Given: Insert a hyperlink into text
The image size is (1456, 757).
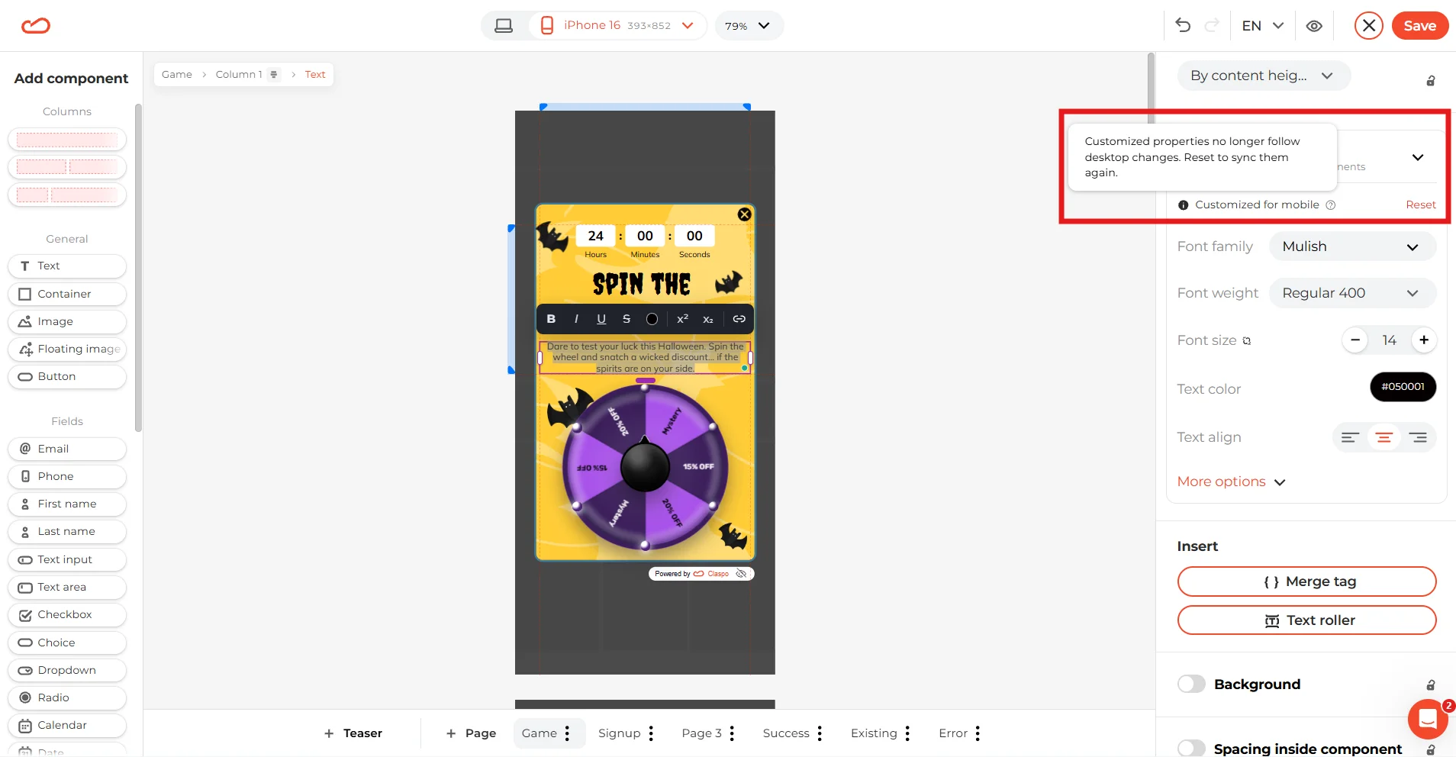Looking at the screenshot, I should click(739, 319).
